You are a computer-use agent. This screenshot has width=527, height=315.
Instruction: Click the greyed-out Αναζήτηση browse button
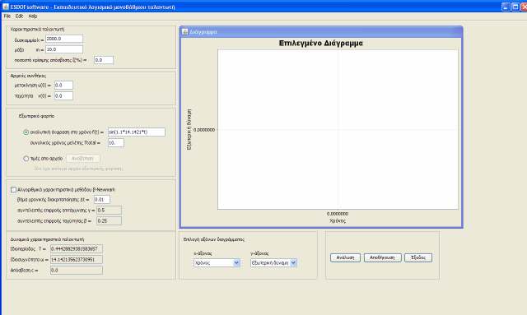[x=83, y=159]
